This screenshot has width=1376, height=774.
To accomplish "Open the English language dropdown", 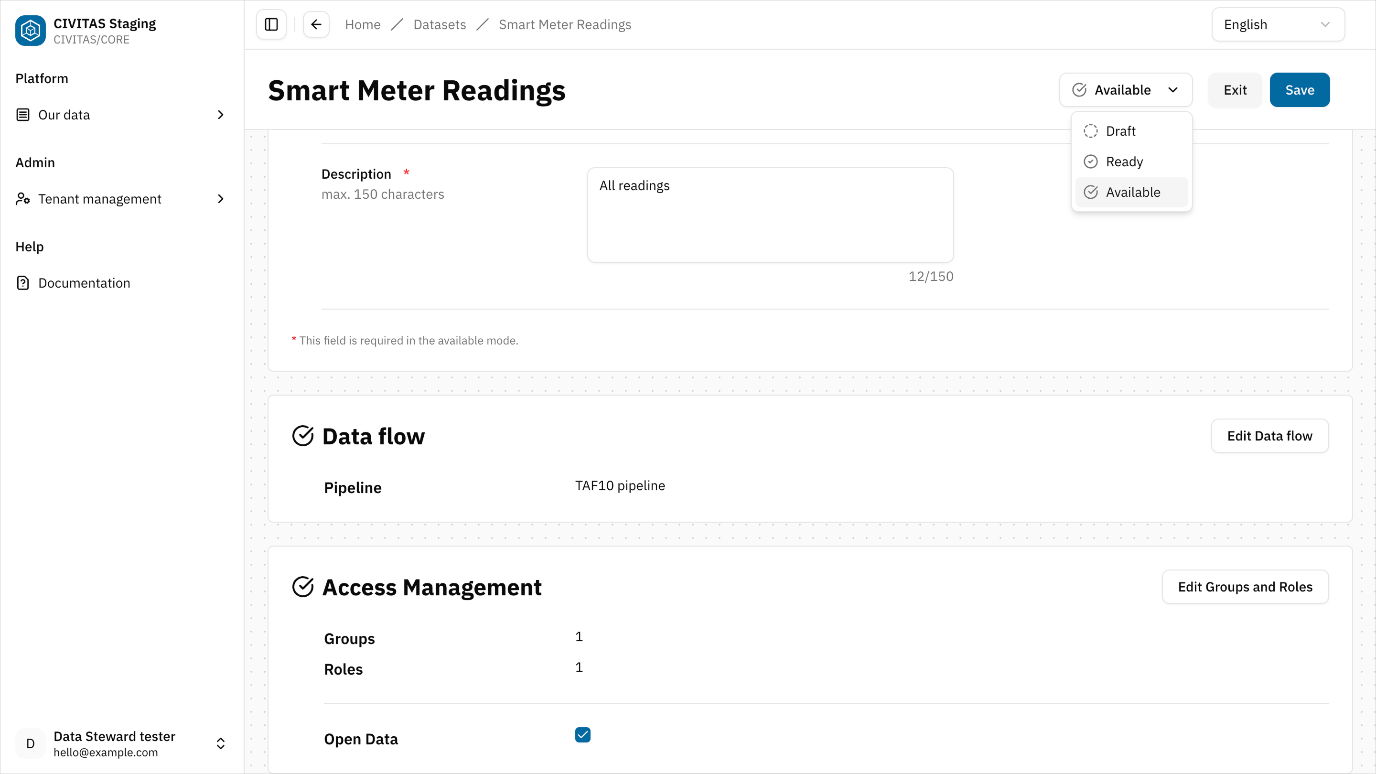I will point(1278,24).
